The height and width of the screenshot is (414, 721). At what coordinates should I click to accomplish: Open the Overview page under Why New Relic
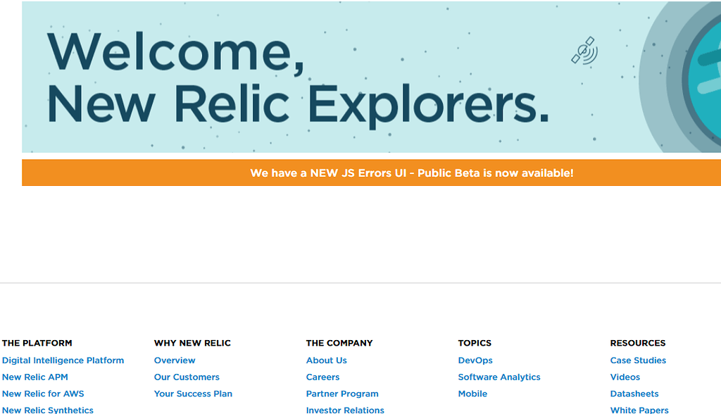(x=175, y=360)
